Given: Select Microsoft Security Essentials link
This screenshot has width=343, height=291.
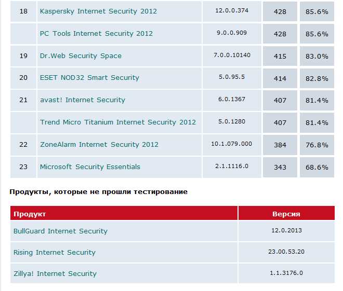Looking at the screenshot, I should pyautogui.click(x=90, y=167).
